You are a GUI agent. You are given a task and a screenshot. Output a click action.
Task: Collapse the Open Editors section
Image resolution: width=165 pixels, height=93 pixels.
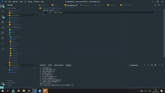coord(12,8)
